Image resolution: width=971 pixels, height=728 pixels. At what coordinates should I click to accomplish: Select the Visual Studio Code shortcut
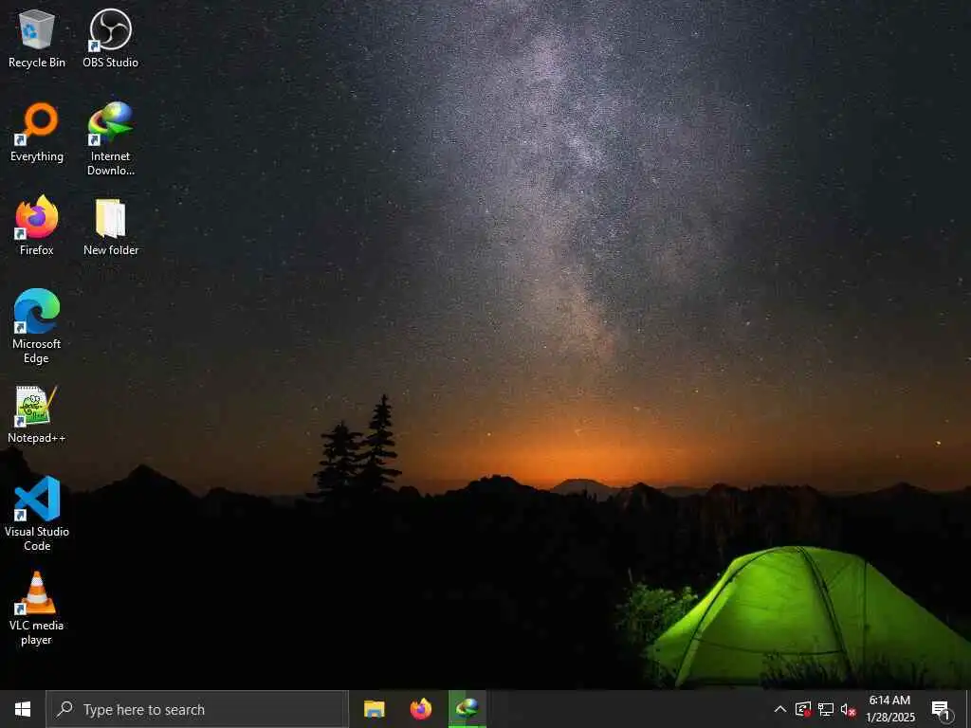click(37, 514)
